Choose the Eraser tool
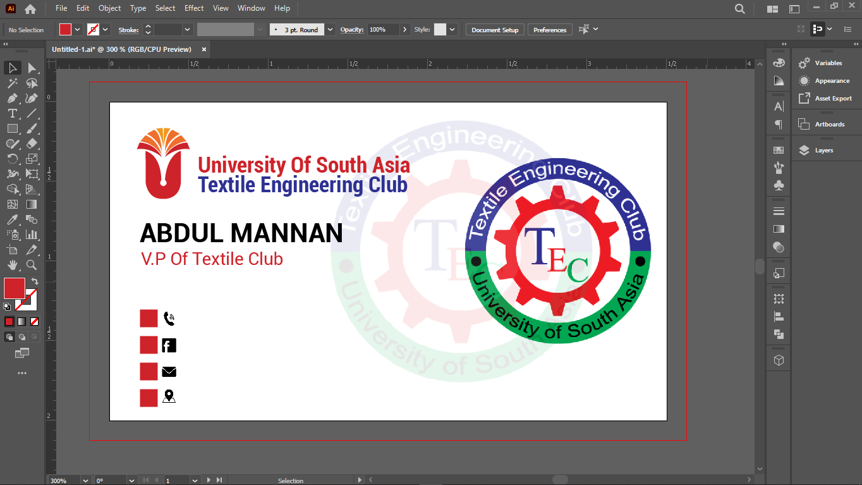Image resolution: width=862 pixels, height=485 pixels. tap(32, 144)
